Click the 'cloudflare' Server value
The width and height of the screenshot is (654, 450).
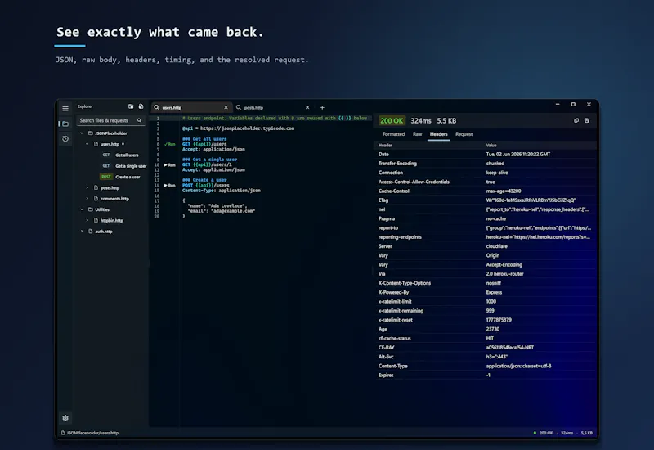coord(497,246)
